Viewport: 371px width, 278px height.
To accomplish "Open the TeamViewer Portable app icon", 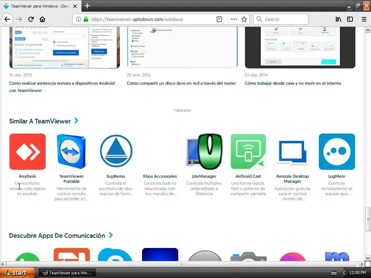I will coord(71,152).
